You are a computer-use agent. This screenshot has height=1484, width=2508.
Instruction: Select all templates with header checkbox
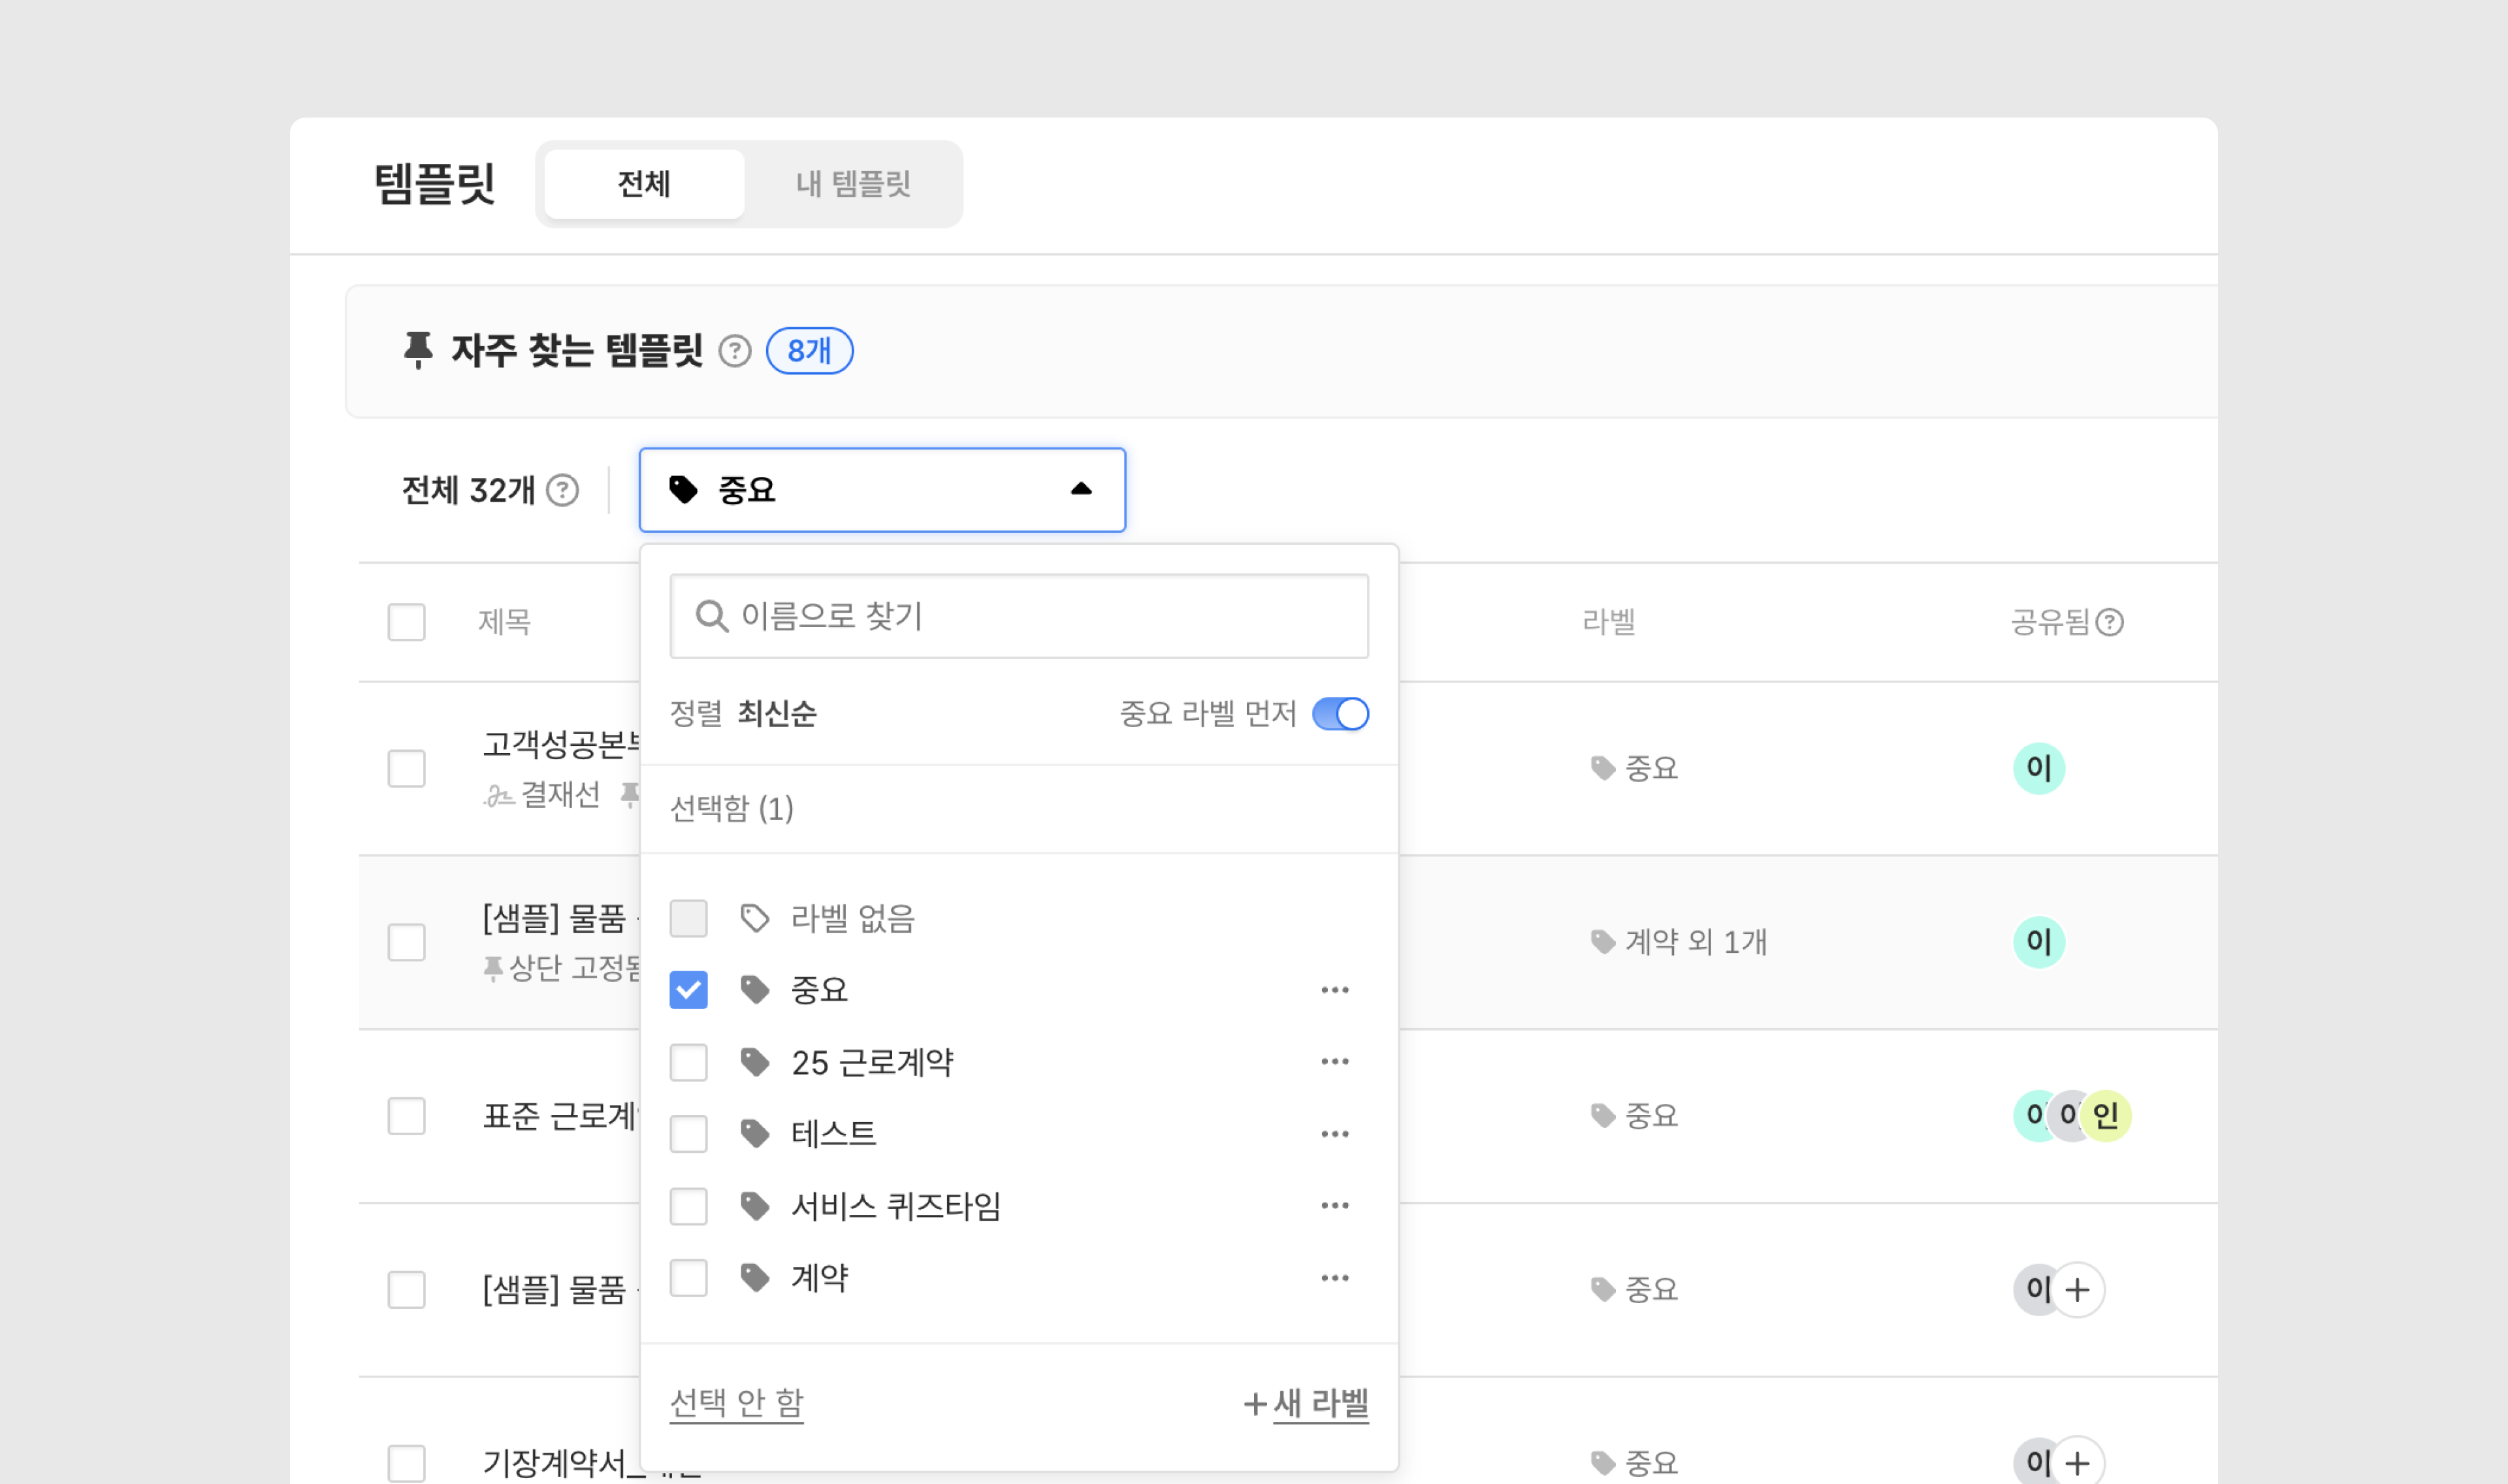(406, 622)
